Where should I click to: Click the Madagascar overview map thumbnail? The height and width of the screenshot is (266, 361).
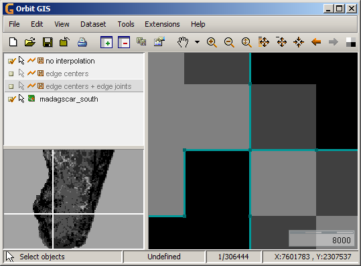74,199
